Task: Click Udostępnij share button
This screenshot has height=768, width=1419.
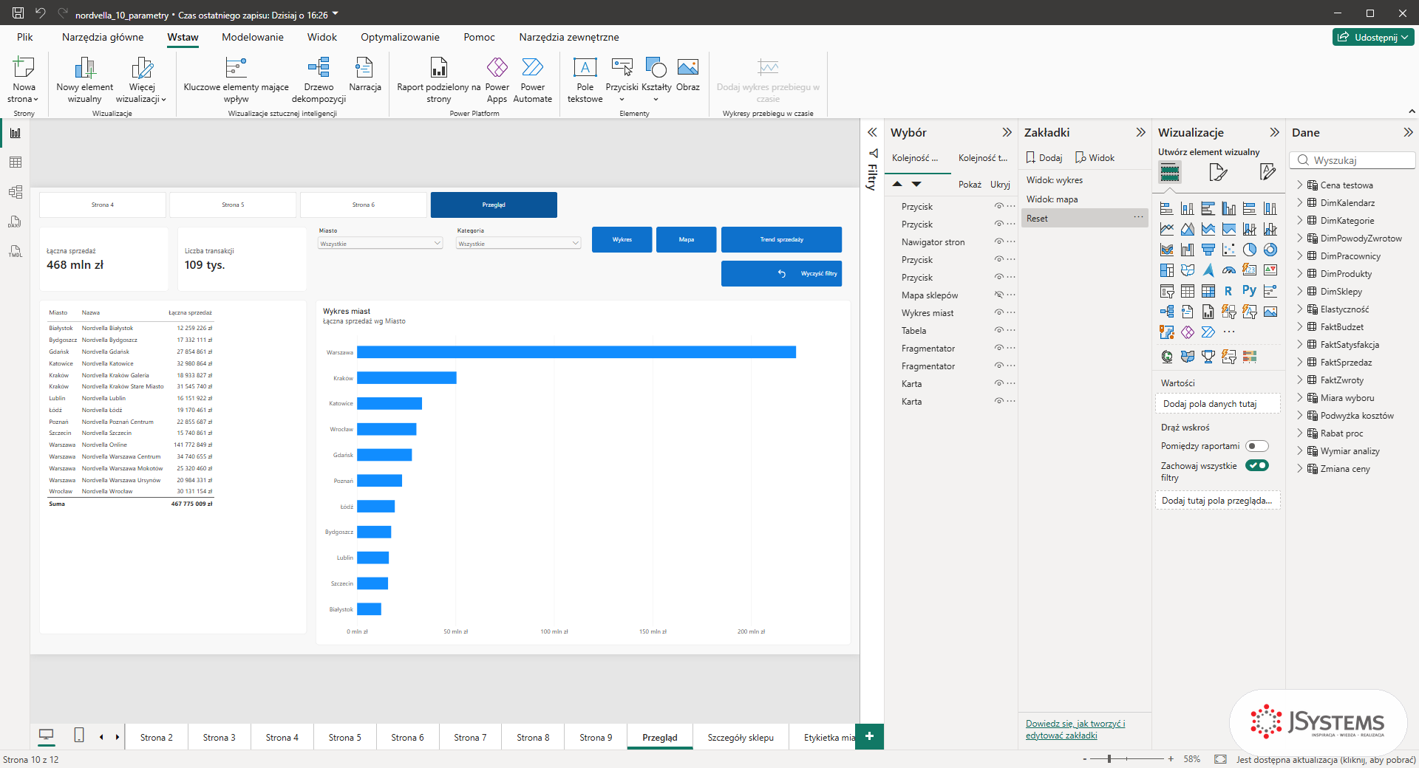Action: pyautogui.click(x=1373, y=37)
